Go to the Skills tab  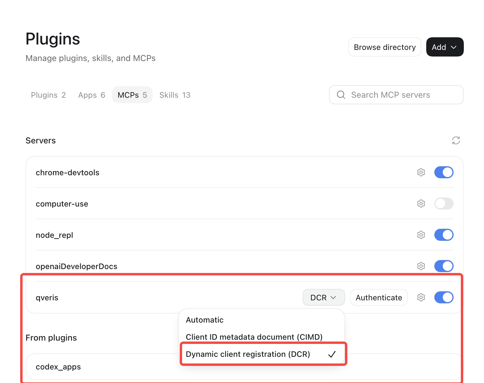point(175,95)
